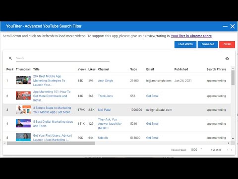Sort by Published column header

[x=181, y=69]
